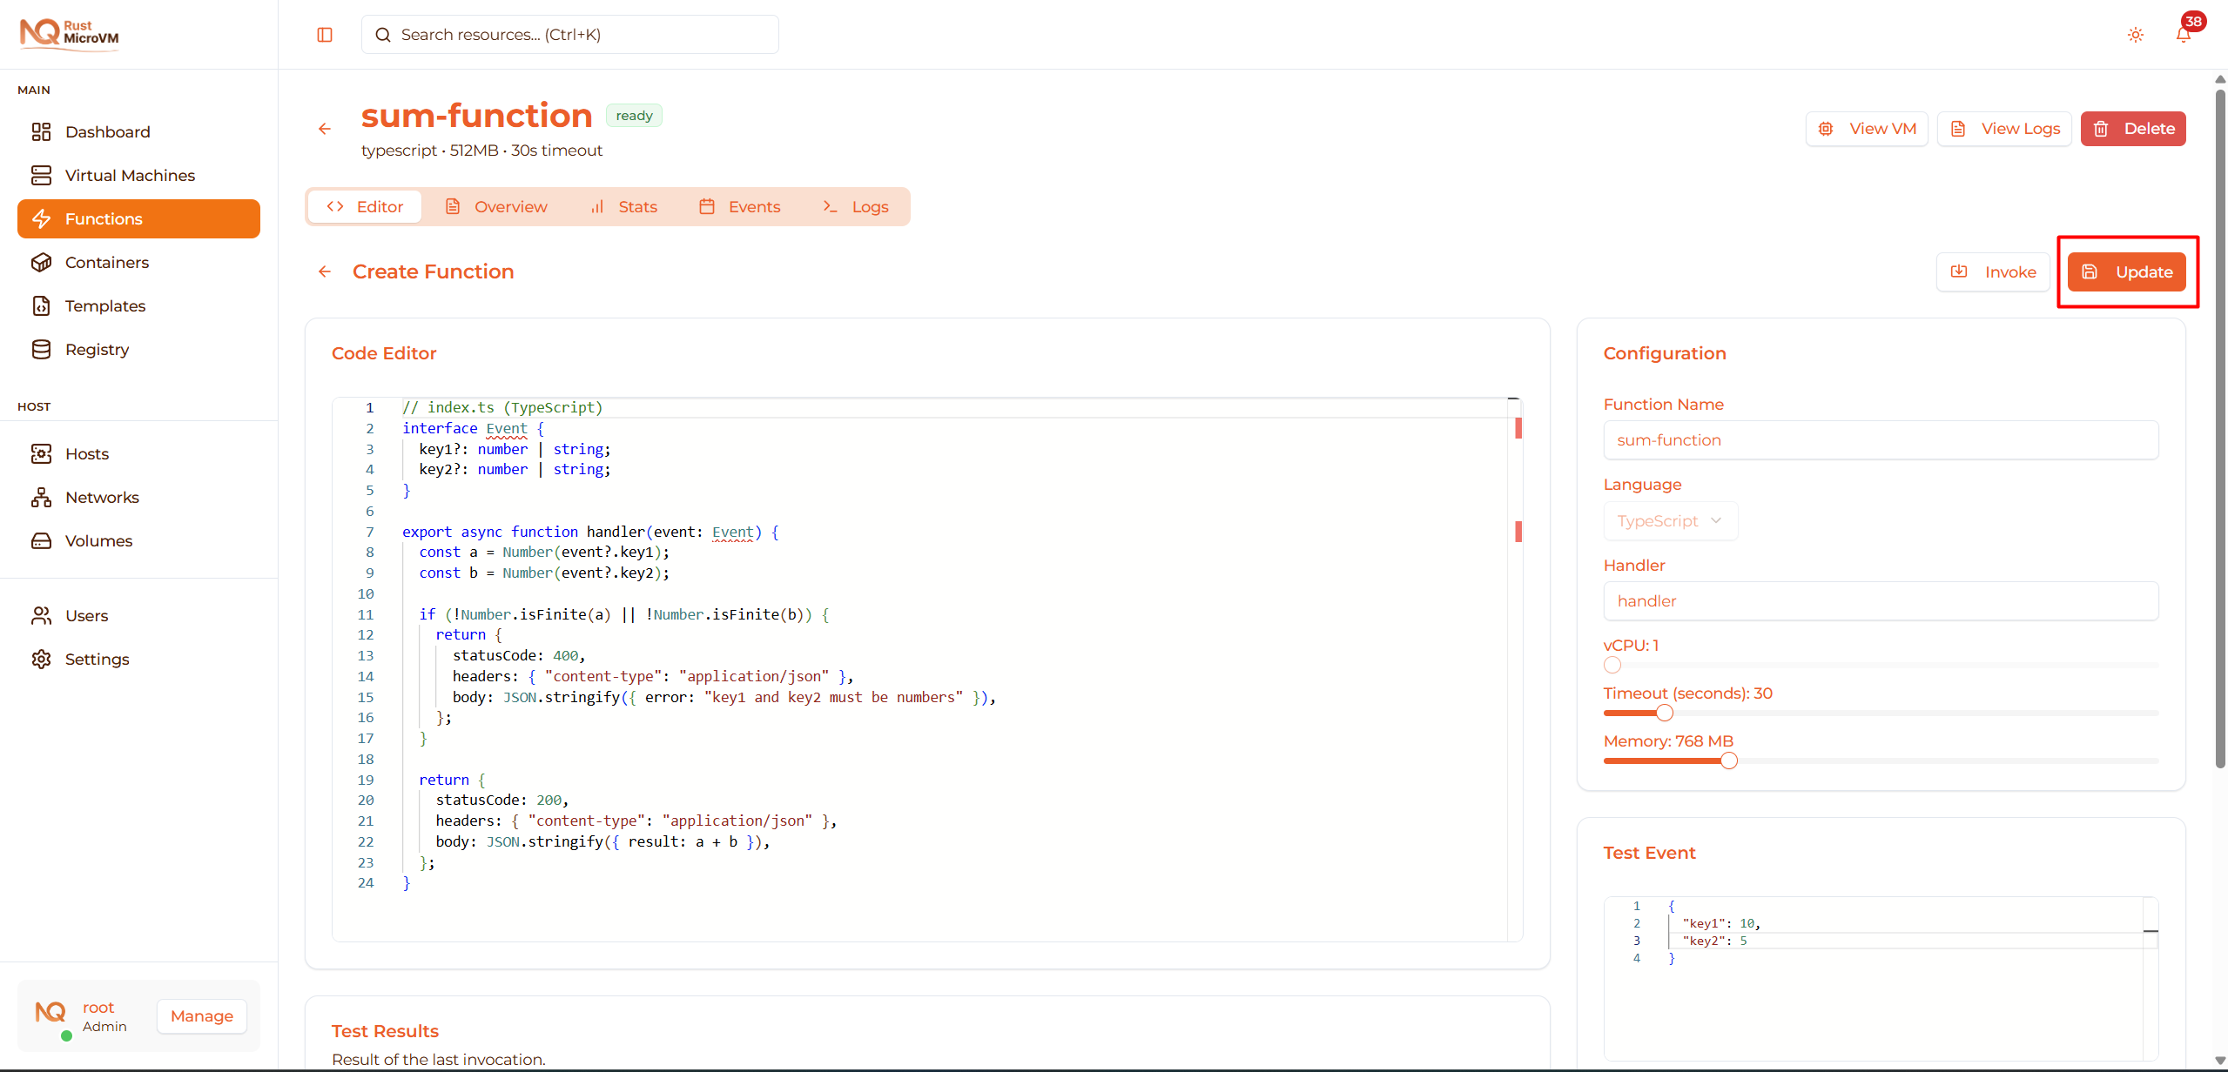Screen dimensions: 2228x1072
Task: Focus the Search resources box
Action: [570, 35]
